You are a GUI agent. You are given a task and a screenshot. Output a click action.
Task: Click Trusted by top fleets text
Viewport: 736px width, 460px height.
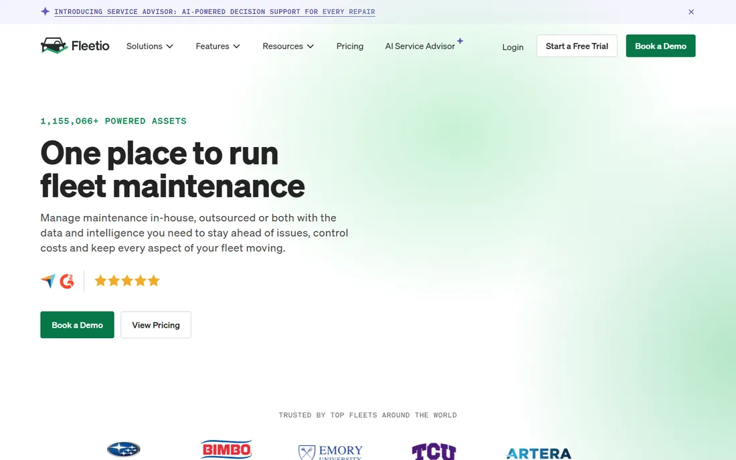click(x=367, y=415)
